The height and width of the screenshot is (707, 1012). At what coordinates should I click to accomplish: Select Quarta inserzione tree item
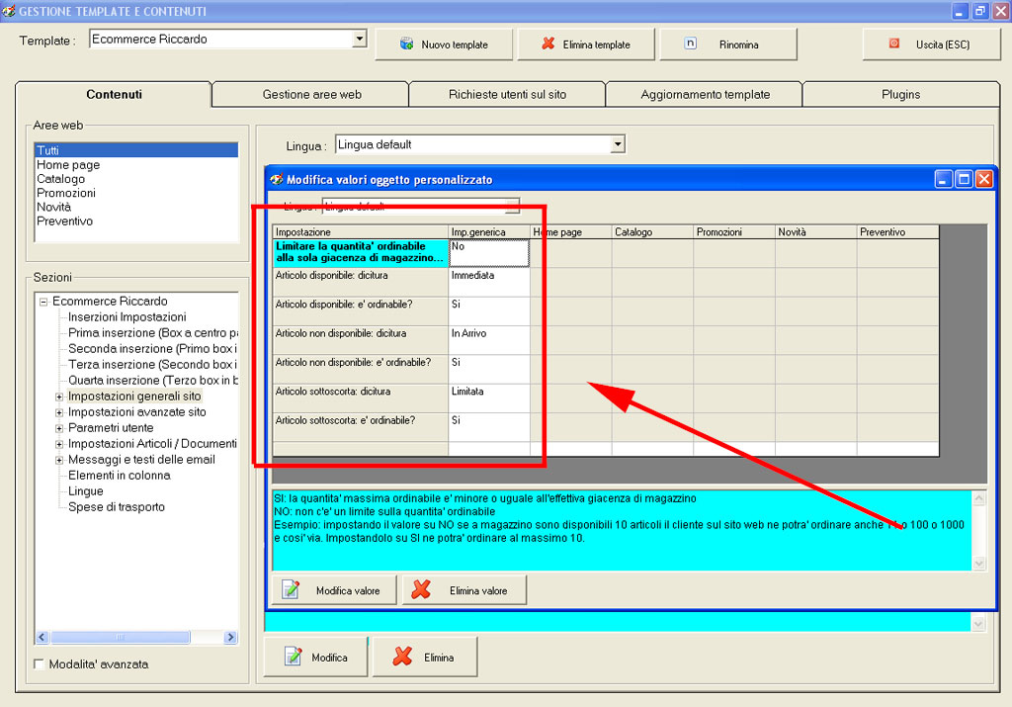tap(152, 381)
